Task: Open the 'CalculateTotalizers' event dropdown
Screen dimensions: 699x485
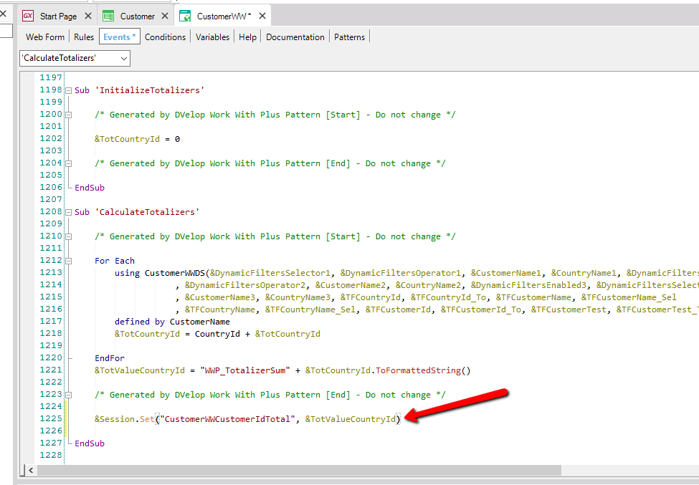Action: click(75, 58)
